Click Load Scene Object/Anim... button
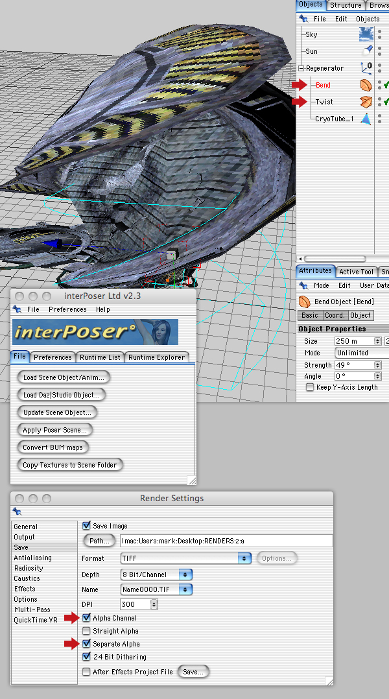Image resolution: width=389 pixels, height=699 pixels. (x=64, y=377)
